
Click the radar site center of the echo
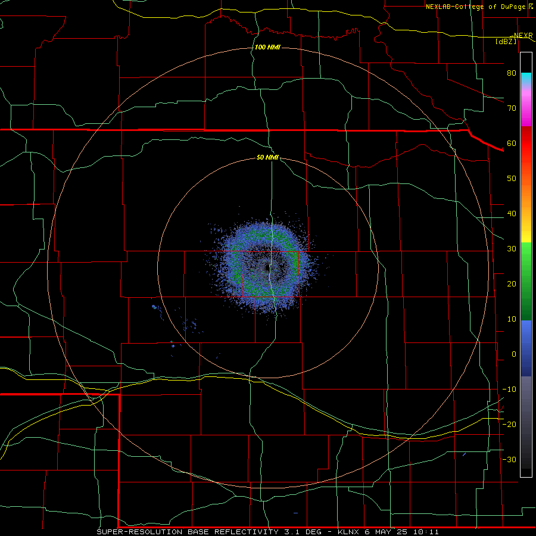click(x=267, y=269)
